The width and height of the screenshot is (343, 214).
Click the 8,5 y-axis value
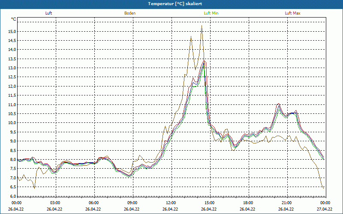coord(13,150)
